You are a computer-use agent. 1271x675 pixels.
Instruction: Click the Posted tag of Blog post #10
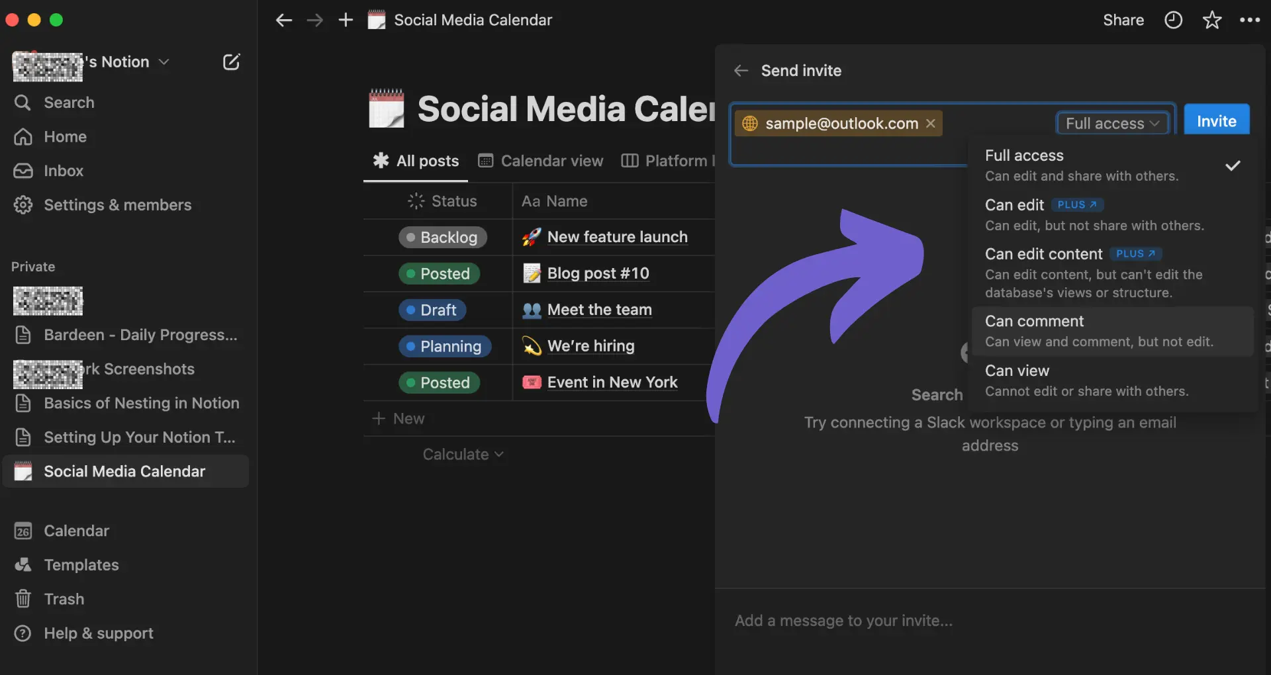(x=439, y=273)
